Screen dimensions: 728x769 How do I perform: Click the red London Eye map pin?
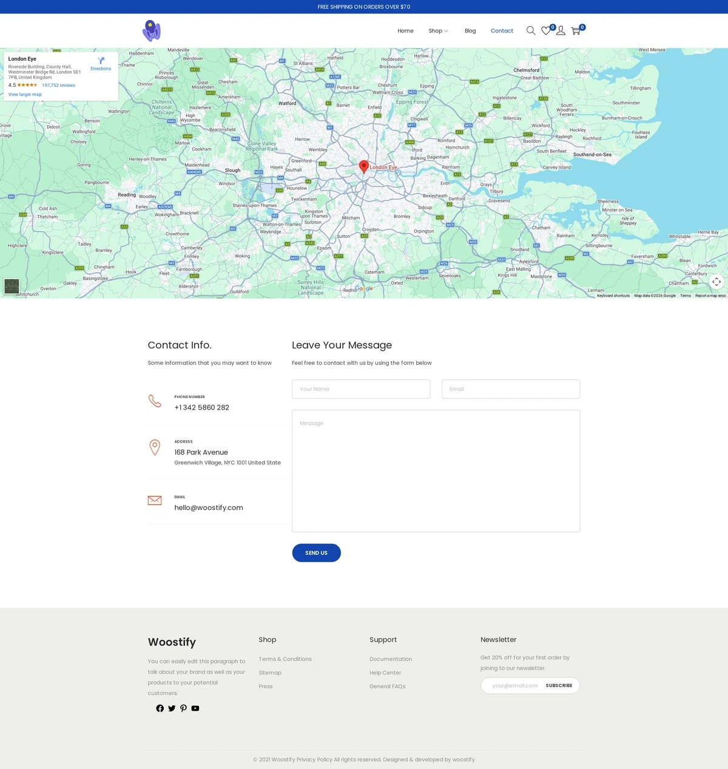tap(364, 166)
